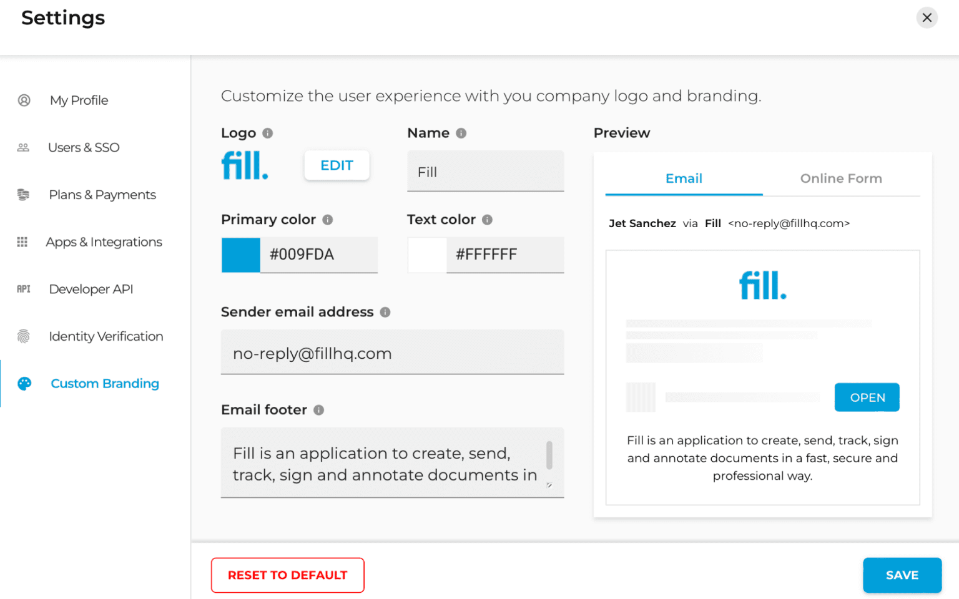The width and height of the screenshot is (959, 599).
Task: Click the Name input field showing Fill
Action: coord(485,171)
